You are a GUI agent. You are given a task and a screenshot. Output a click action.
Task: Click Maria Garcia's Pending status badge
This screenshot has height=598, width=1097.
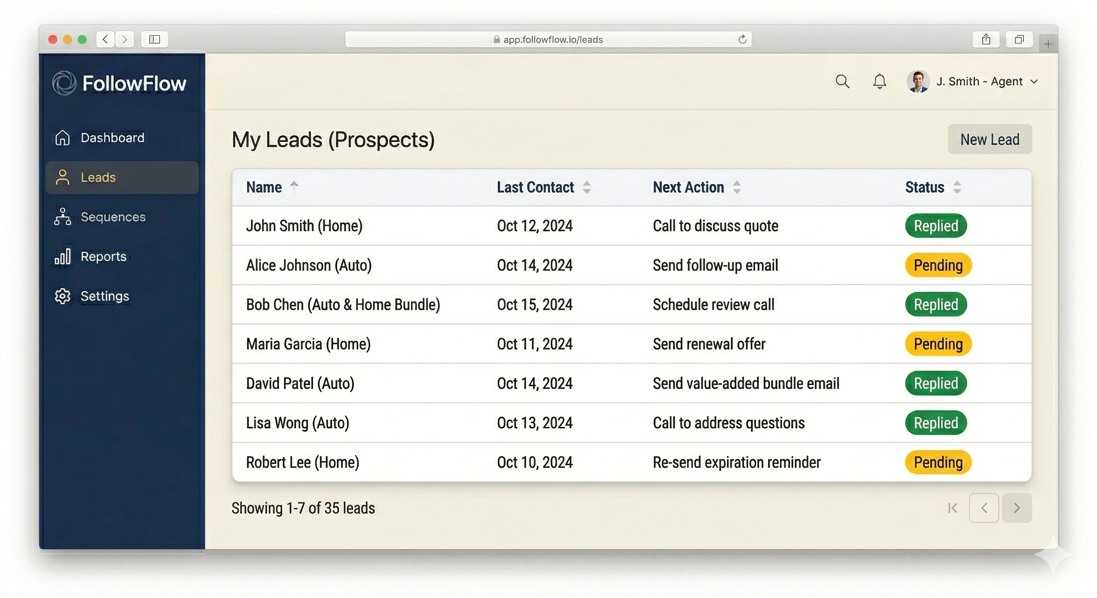point(938,344)
